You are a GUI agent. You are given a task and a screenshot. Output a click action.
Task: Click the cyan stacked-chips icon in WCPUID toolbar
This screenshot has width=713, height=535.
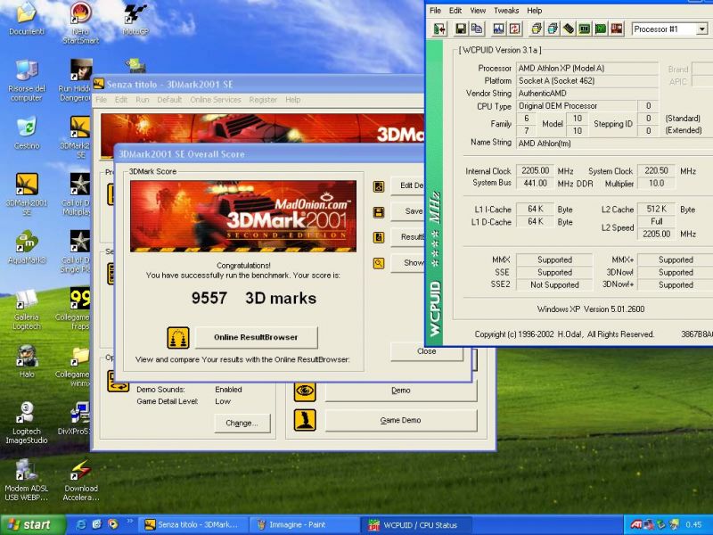(553, 29)
